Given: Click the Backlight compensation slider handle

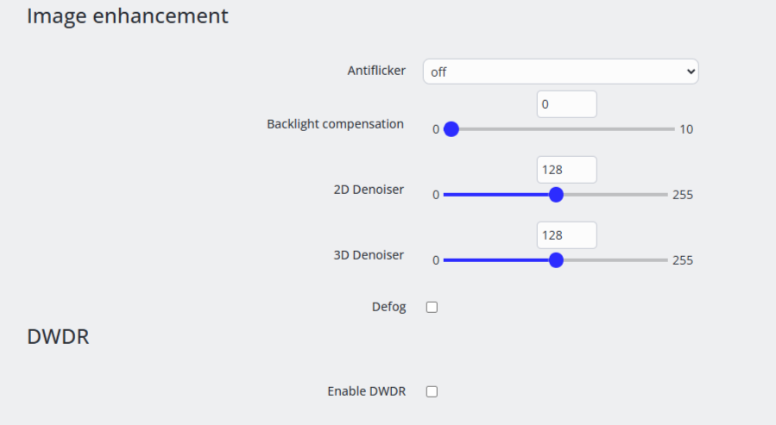Looking at the screenshot, I should point(451,129).
